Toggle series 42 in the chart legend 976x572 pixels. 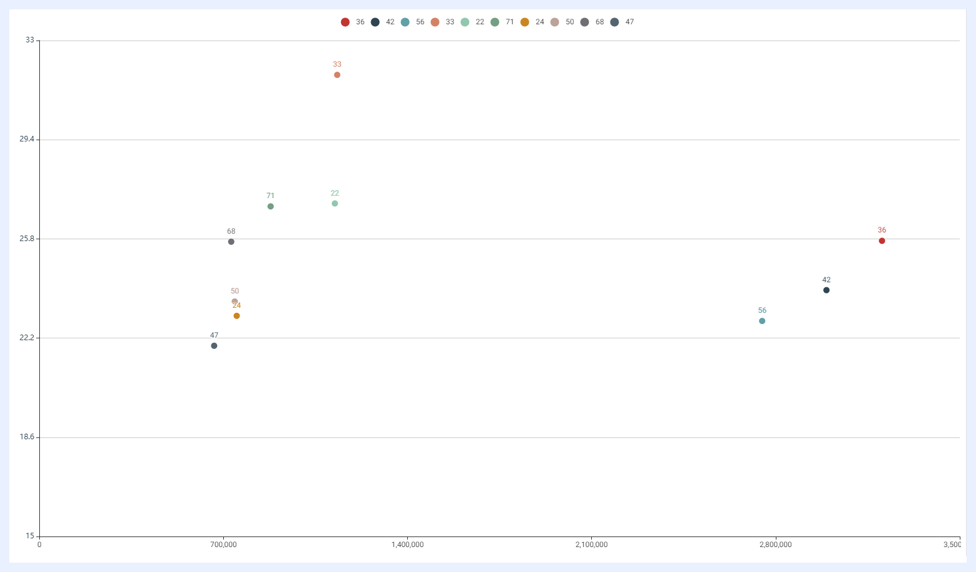point(383,22)
